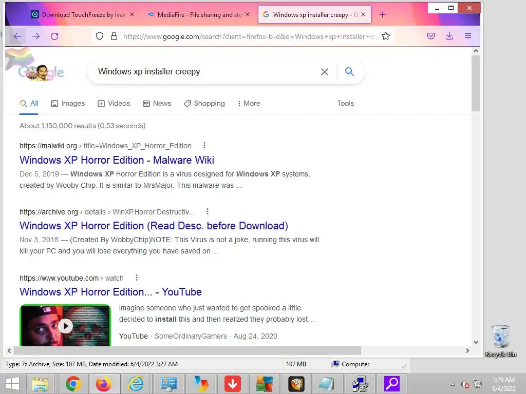
Task: Close the Download TouchFreeze tab
Action: pos(132,14)
